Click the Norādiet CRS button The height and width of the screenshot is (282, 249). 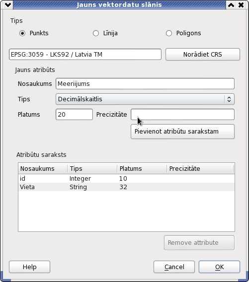[x=203, y=54]
